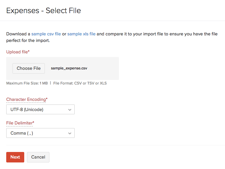This screenshot has width=225, height=169.
Task: Click the Upload file label
Action: click(17, 52)
